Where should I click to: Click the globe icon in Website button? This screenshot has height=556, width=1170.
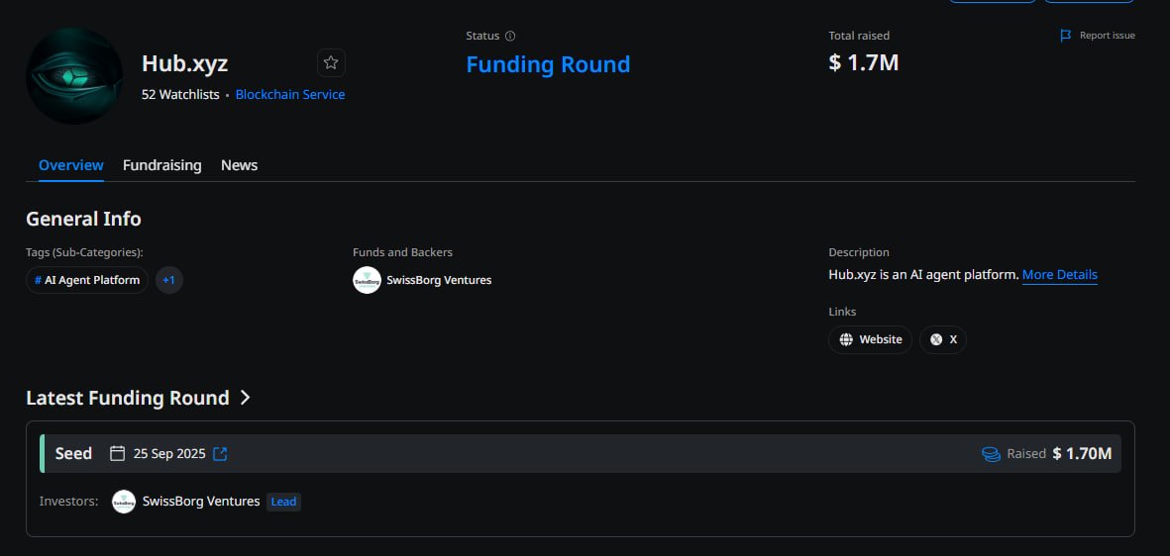coord(846,340)
